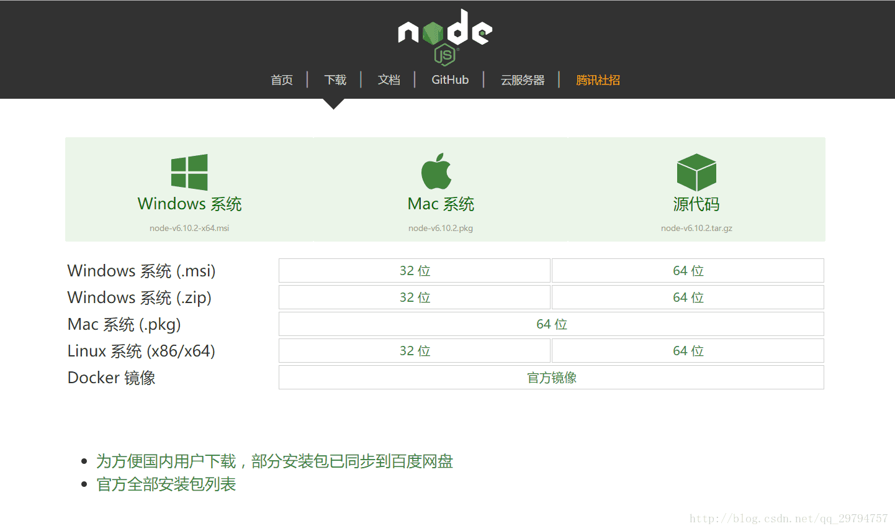Image resolution: width=895 pixels, height=531 pixels.
Task: Go to GitHub nav link
Action: [450, 80]
